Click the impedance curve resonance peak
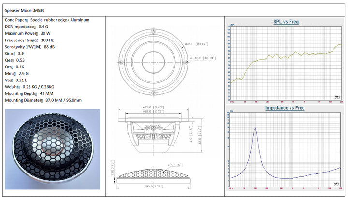348x200 pixels. (255, 129)
